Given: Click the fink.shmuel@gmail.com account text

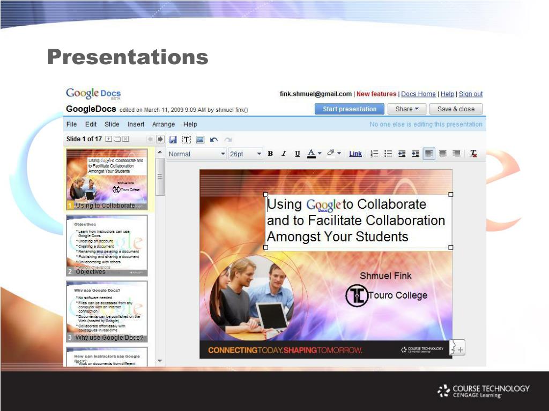Looking at the screenshot, I should tap(316, 94).
